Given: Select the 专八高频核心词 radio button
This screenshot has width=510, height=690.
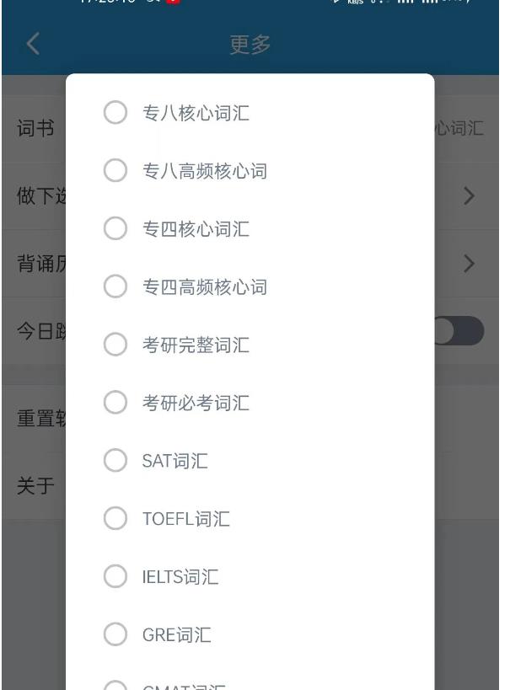Looking at the screenshot, I should click(115, 170).
